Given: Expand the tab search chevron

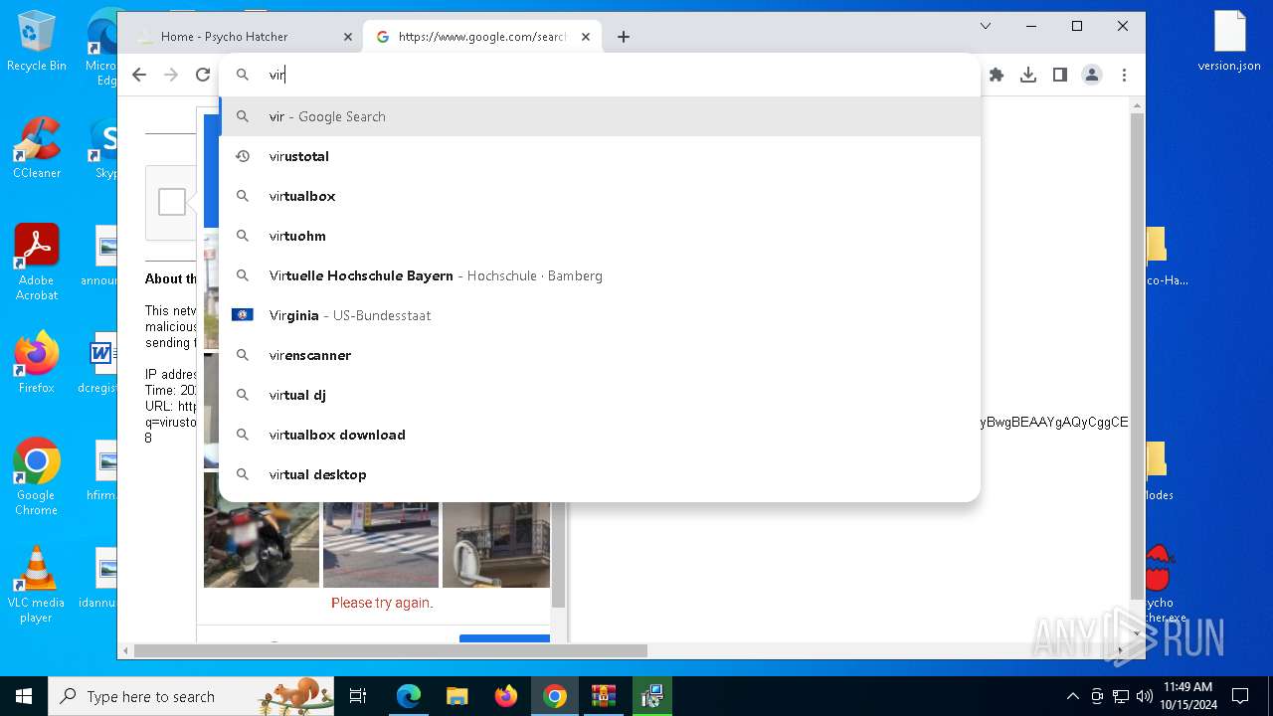Looking at the screenshot, I should pos(986,26).
